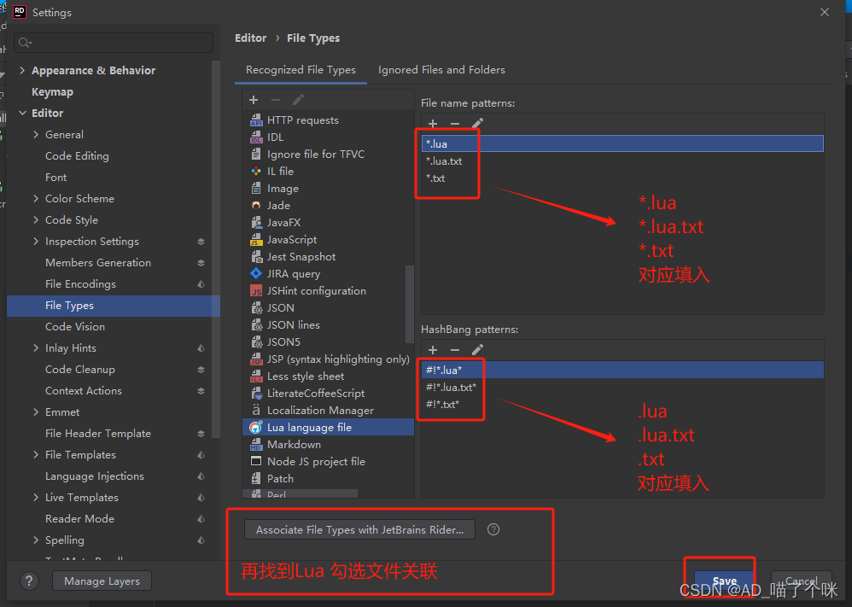This screenshot has width=852, height=607.
Task: Add a new recognized file type
Action: coord(254,100)
